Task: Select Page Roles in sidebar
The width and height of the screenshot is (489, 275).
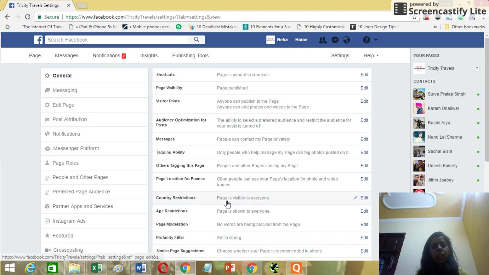Action: point(94,163)
